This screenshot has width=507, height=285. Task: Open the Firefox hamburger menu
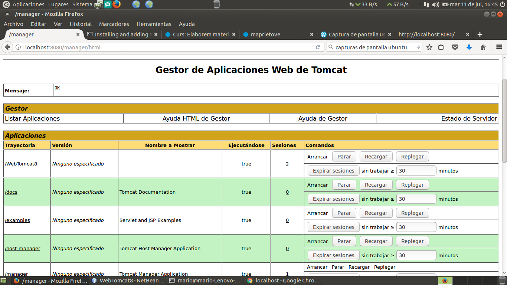[x=499, y=47]
